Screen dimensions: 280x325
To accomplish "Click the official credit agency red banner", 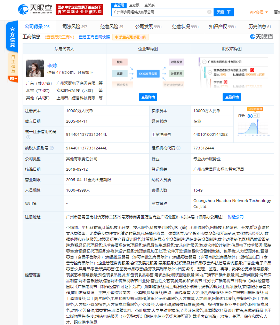I will point(79,9).
